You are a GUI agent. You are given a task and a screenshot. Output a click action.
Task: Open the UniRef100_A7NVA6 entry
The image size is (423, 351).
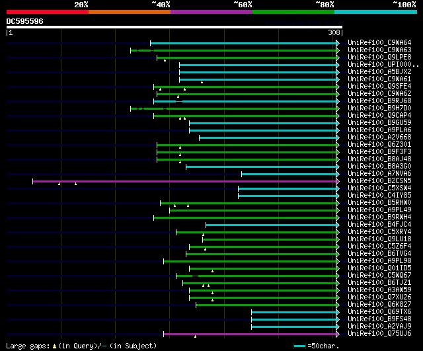(x=379, y=174)
